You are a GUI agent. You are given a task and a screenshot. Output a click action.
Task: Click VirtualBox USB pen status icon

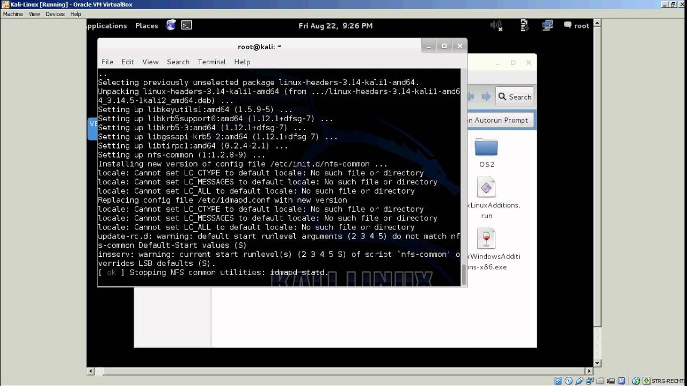579,381
